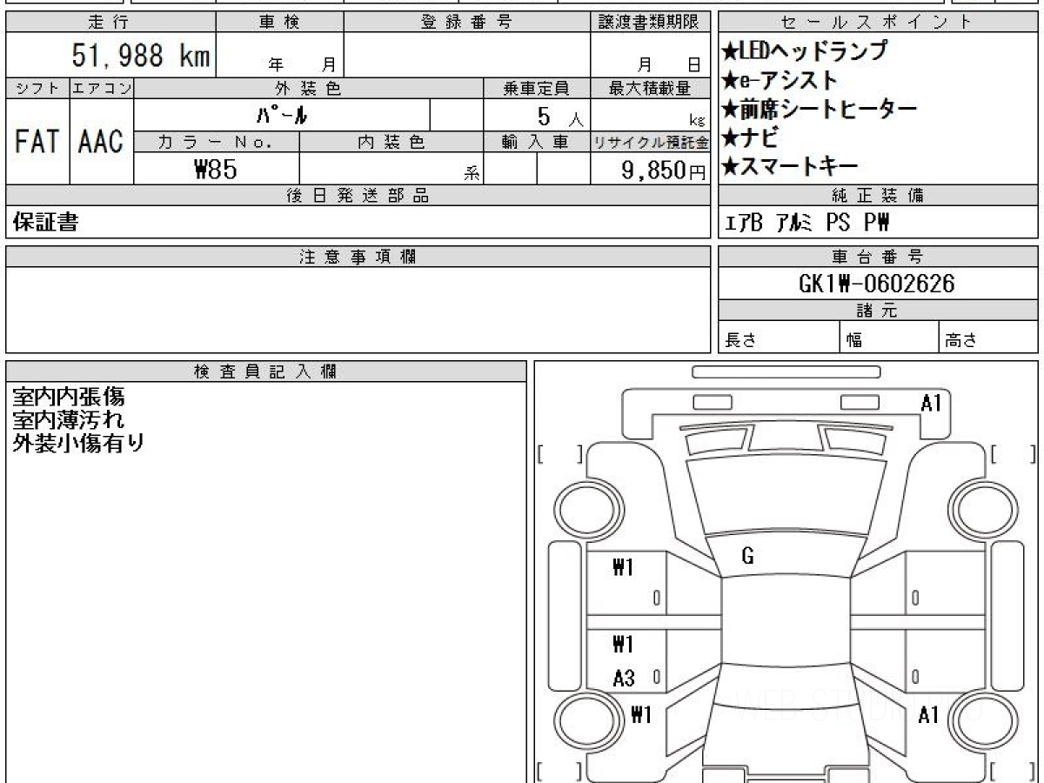This screenshot has height=783, width=1044.
Task: Select the 純正装備 header
Action: 878,196
